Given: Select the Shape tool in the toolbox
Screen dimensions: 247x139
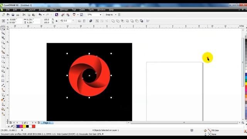Looking at the screenshot, I should 3,33.
